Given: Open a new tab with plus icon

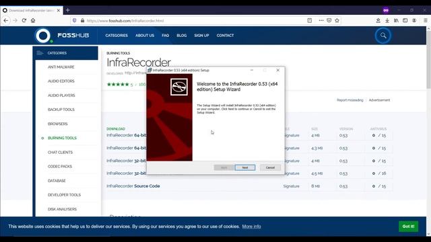Looking at the screenshot, I should point(67,11).
